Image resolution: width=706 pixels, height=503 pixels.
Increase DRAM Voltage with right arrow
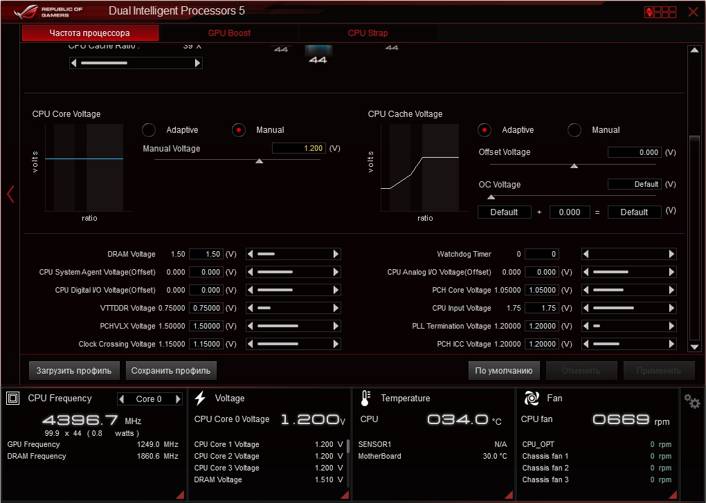tap(336, 254)
